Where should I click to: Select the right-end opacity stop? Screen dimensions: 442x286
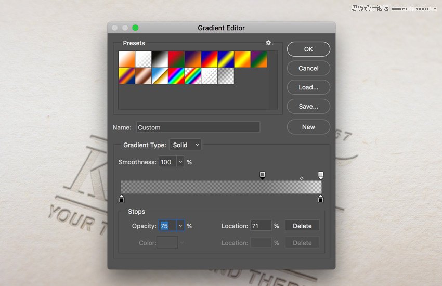pyautogui.click(x=320, y=175)
